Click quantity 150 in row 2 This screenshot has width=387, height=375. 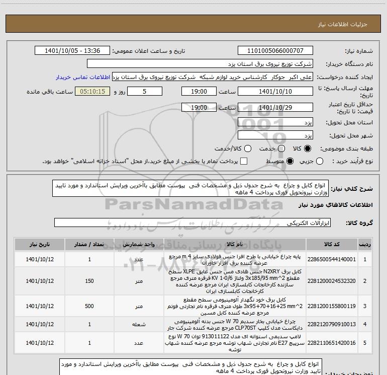(x=89, y=281)
